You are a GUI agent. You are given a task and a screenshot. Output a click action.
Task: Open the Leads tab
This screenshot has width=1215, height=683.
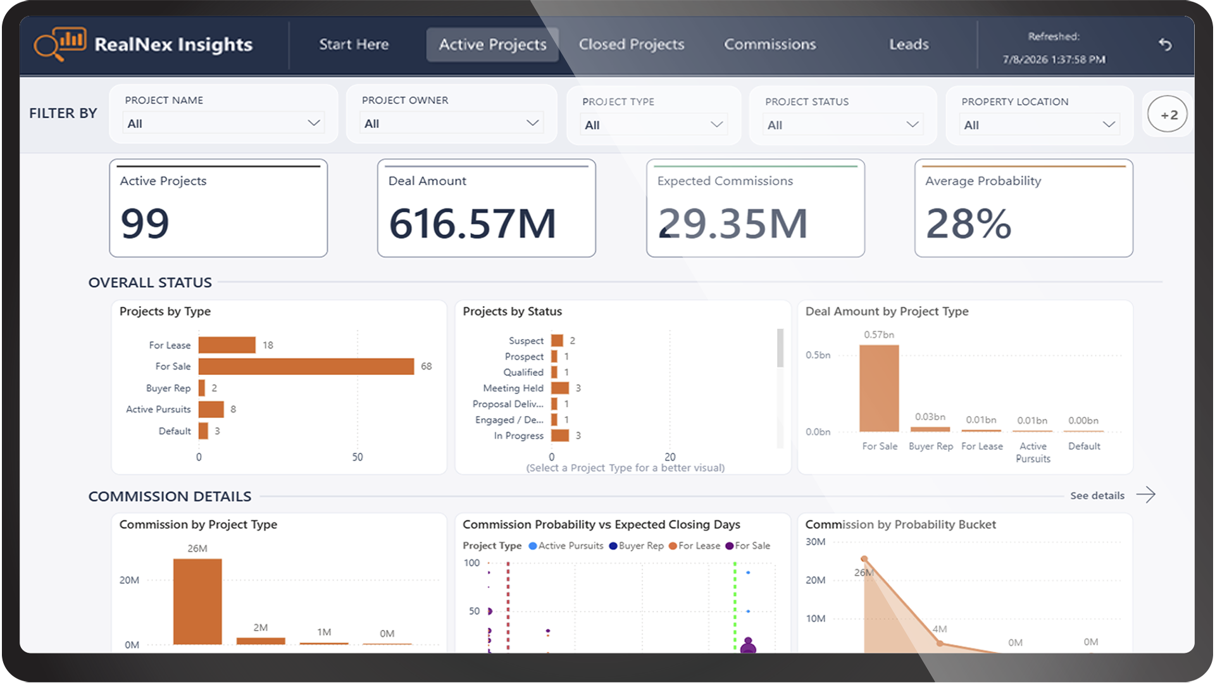[x=909, y=44]
